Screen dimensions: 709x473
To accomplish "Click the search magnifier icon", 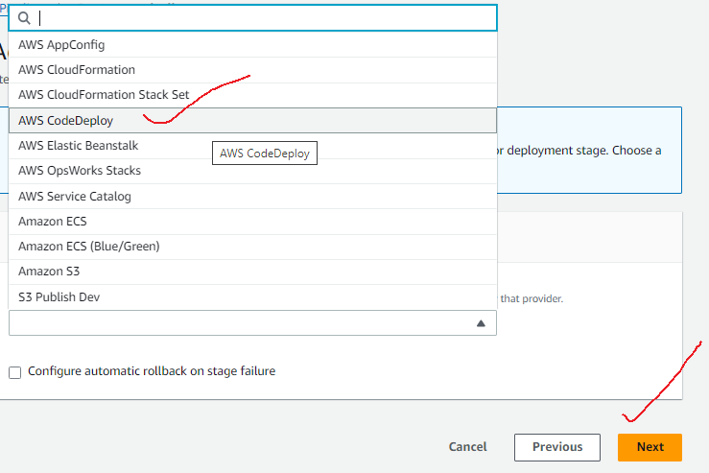I will 24,18.
